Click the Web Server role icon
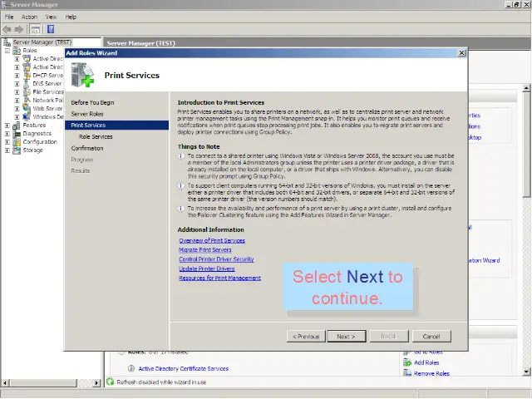The width and height of the screenshot is (532, 399). [27, 109]
